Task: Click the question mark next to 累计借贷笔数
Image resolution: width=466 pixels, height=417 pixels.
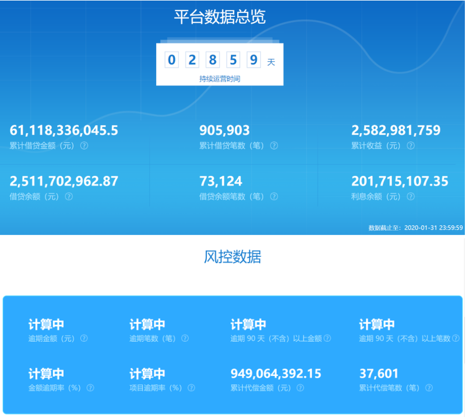Action: 274,146
